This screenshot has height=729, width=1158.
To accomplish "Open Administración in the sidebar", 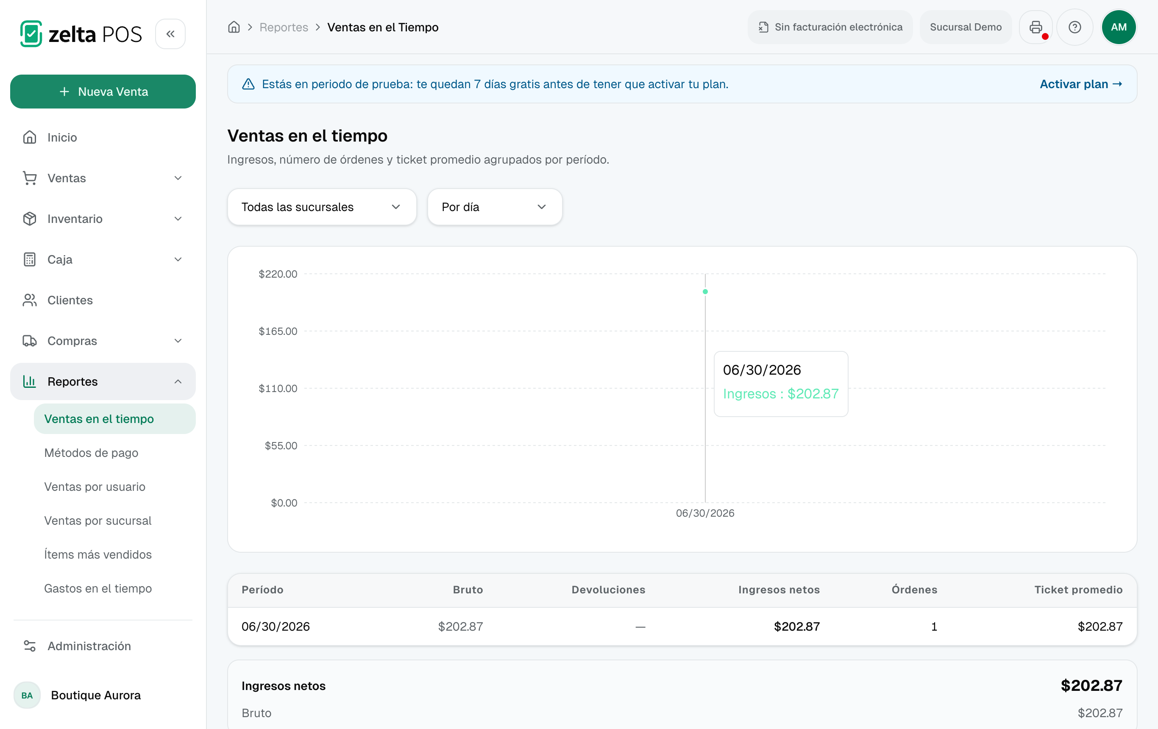I will point(103,646).
